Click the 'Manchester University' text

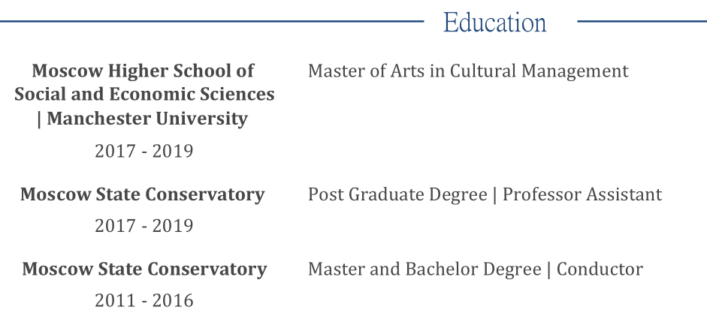point(147,119)
